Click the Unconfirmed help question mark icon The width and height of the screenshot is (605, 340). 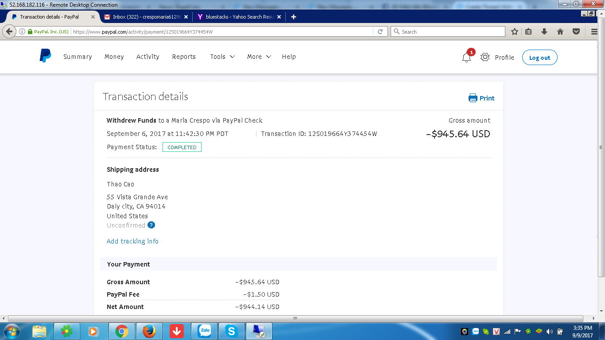(151, 225)
